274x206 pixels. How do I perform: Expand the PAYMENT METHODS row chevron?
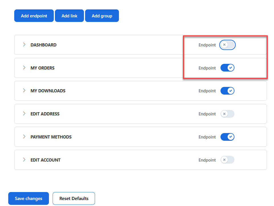point(24,137)
